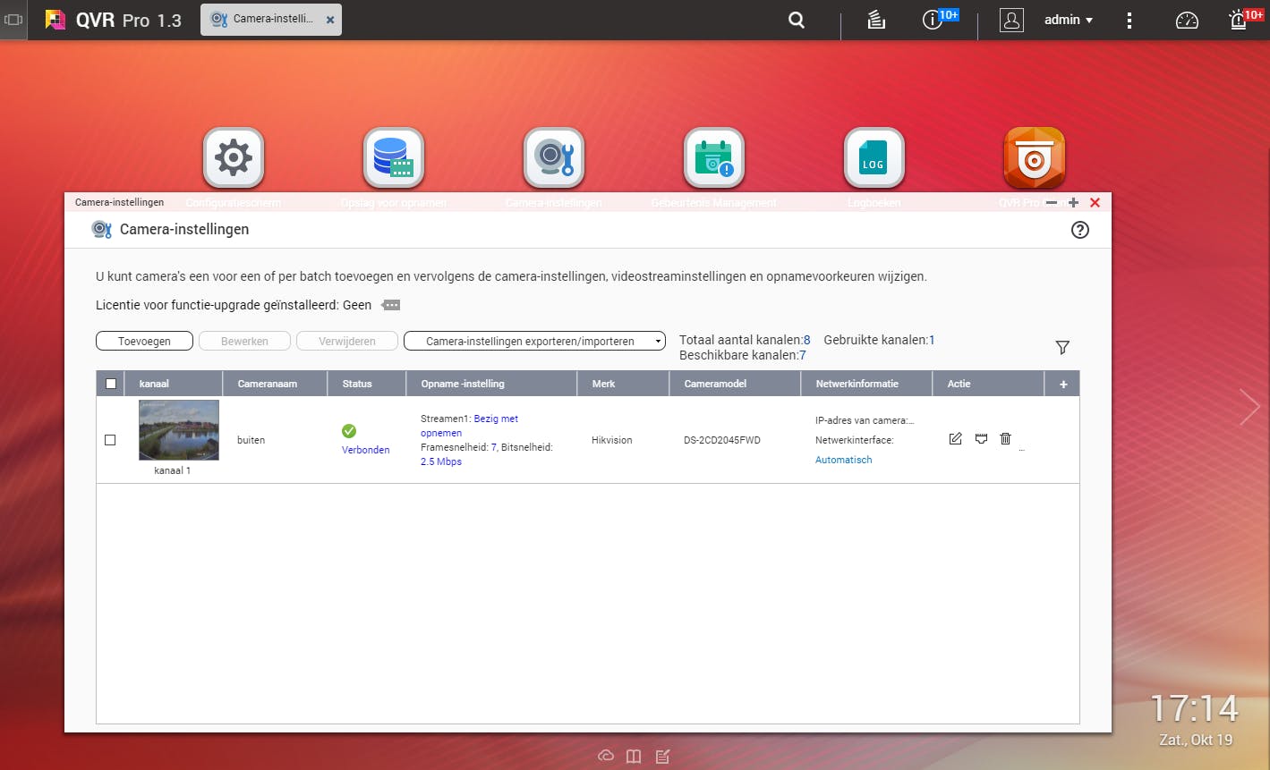Click the 'Totaal aantal kanalen:8' text
The height and width of the screenshot is (770, 1270).
[x=745, y=340]
